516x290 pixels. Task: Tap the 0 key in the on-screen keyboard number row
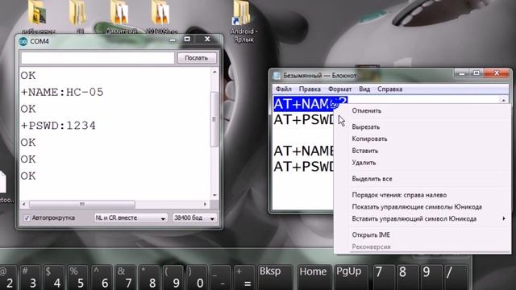(x=197, y=277)
